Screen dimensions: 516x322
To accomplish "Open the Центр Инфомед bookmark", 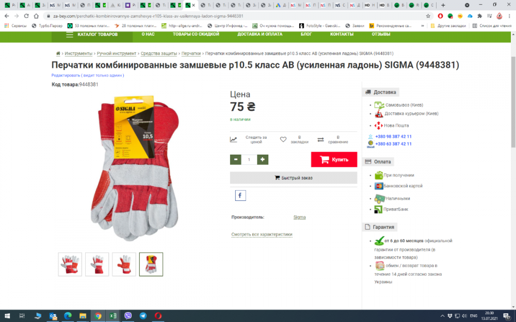I will click(x=228, y=26).
